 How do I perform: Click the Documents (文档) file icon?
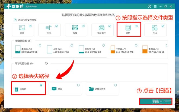tap(128, 28)
